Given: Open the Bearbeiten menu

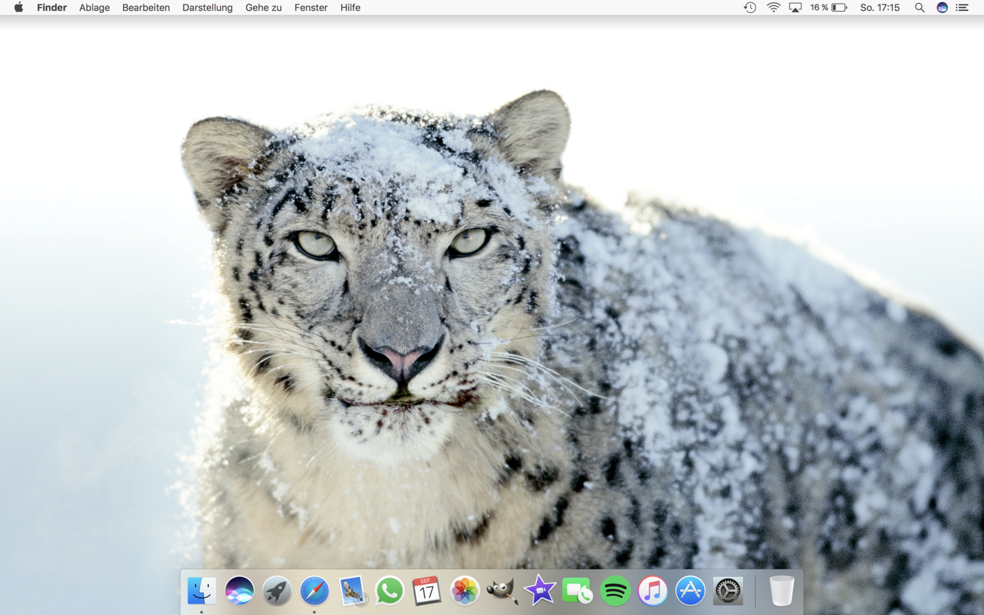Looking at the screenshot, I should (146, 7).
